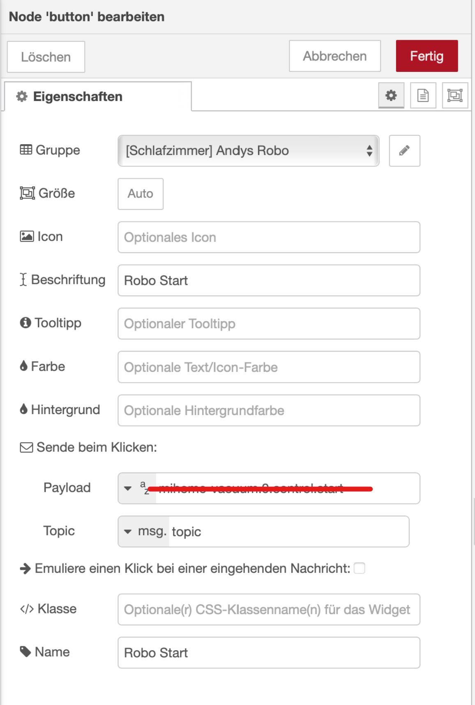
Task: Open node description document icon
Action: tap(423, 96)
